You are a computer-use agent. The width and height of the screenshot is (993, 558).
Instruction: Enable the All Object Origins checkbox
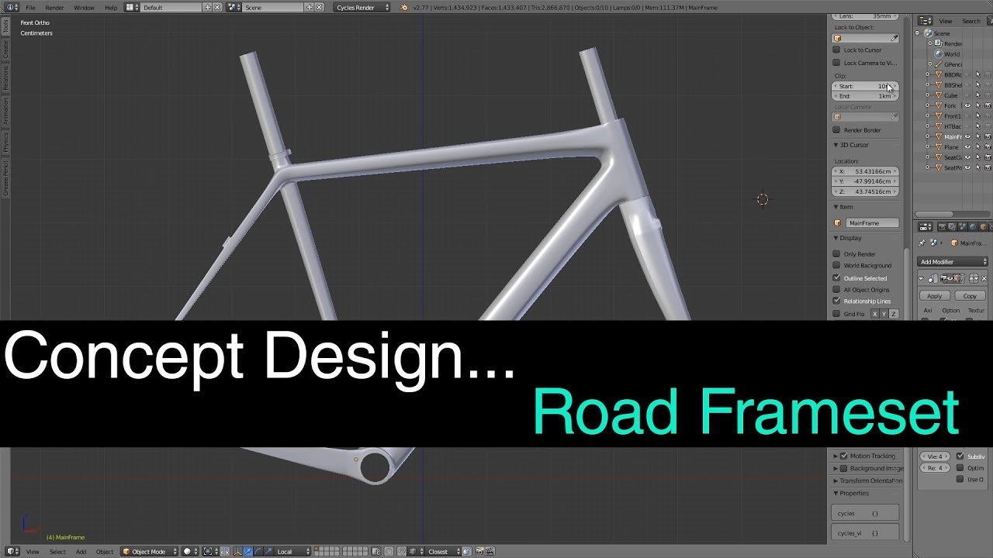836,289
